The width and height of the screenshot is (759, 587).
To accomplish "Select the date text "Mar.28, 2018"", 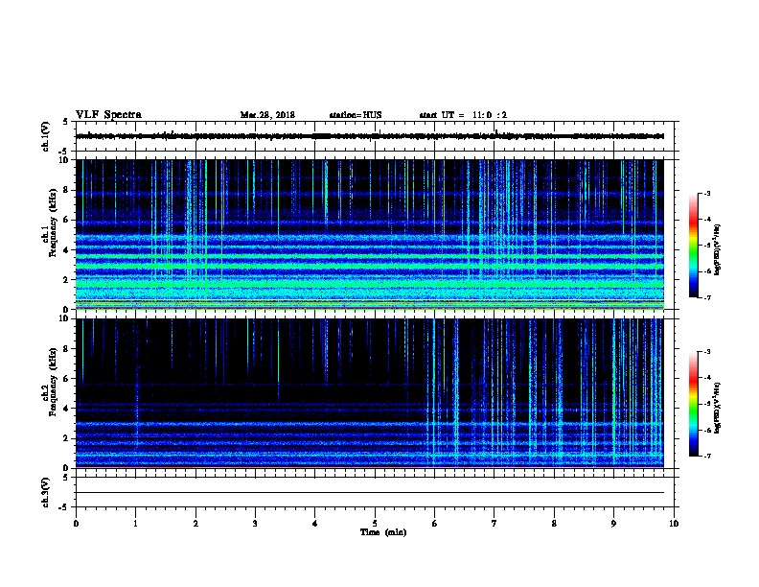I will [267, 115].
